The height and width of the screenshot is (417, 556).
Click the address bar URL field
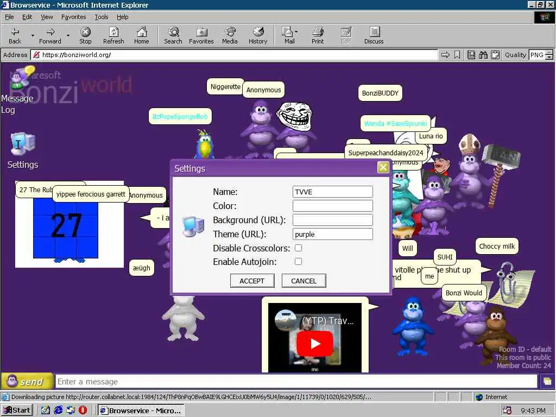(x=234, y=55)
